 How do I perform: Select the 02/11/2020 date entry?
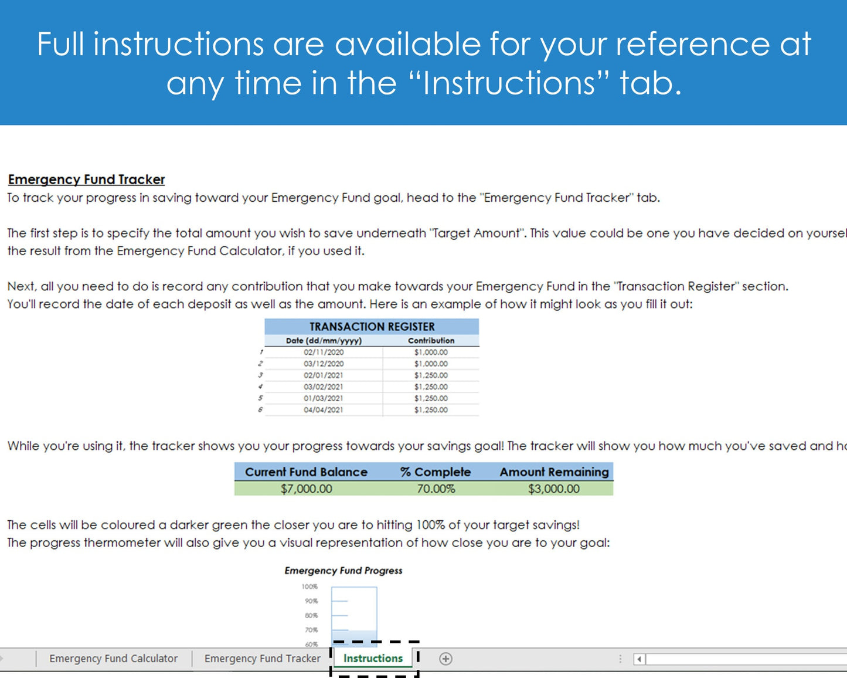324,352
